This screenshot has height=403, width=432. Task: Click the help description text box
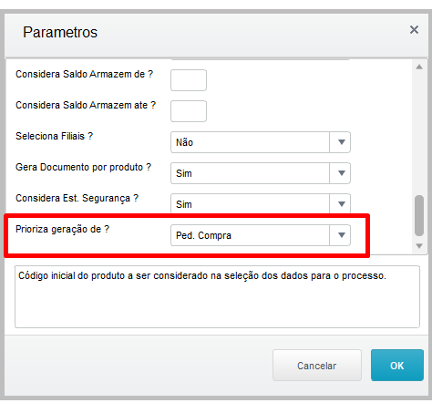217,296
